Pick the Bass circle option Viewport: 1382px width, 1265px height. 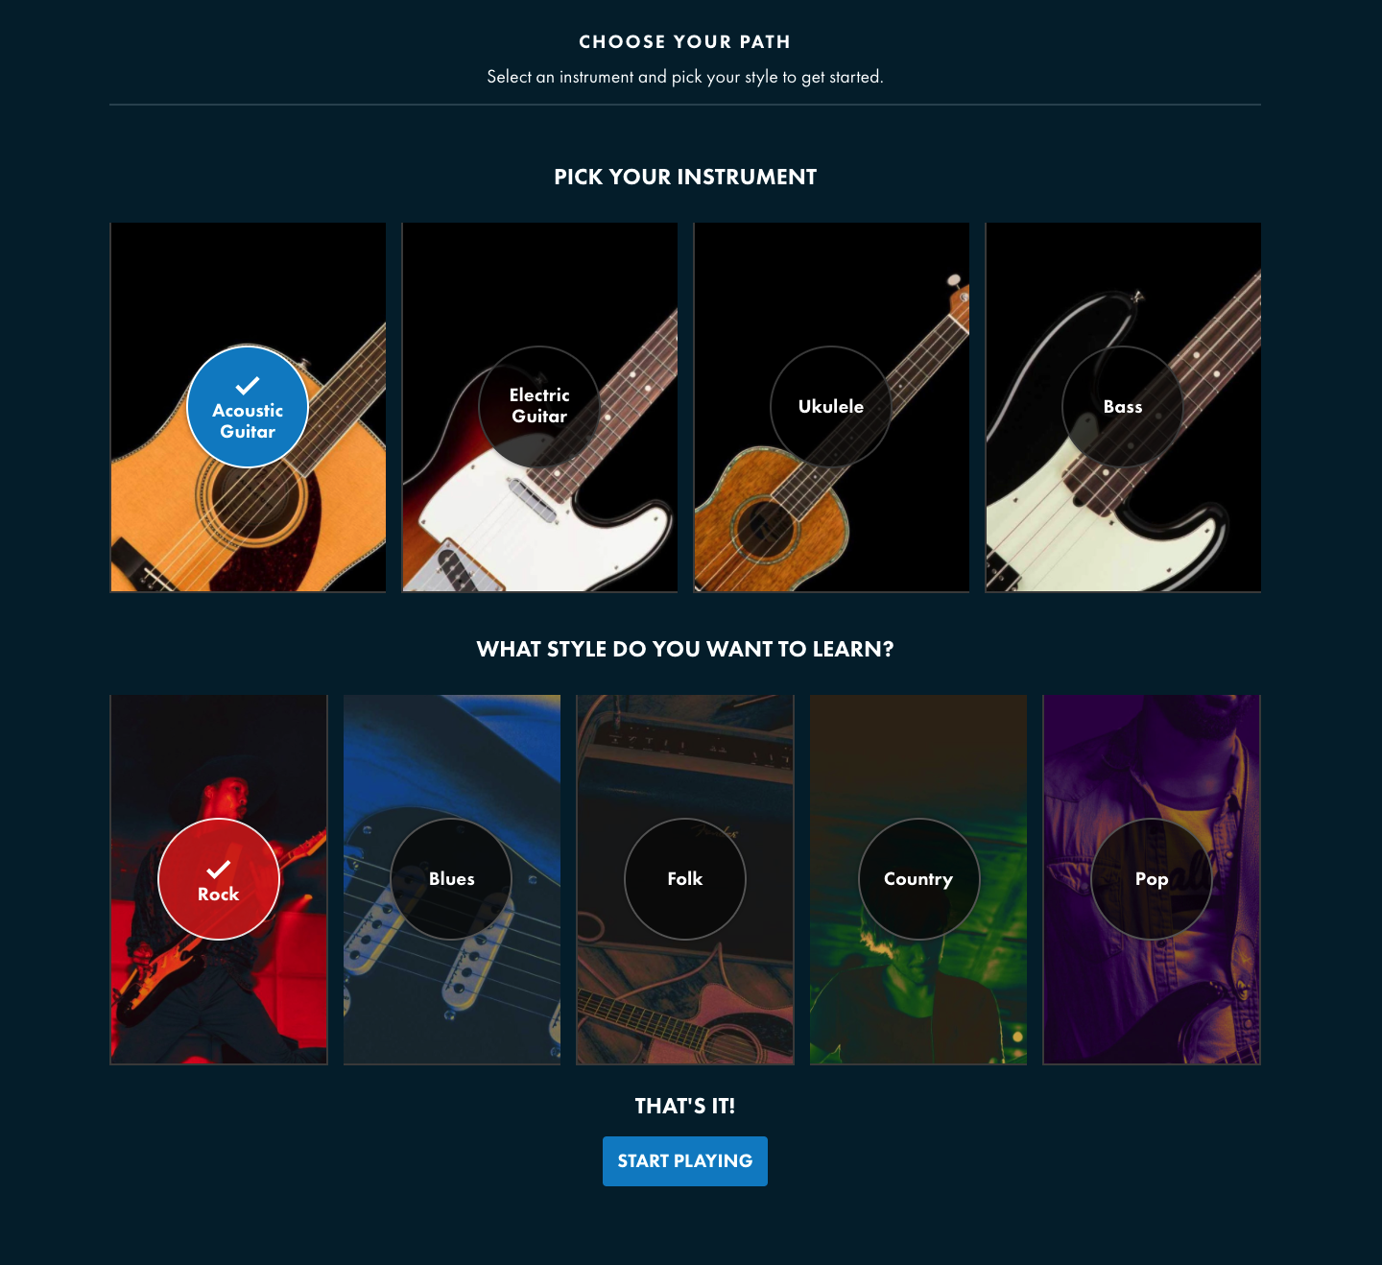tap(1123, 407)
